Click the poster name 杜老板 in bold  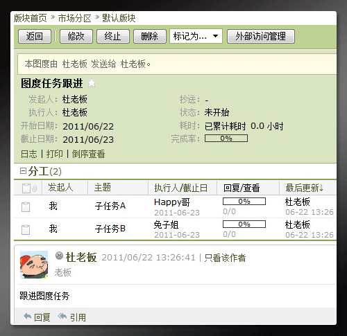81,257
